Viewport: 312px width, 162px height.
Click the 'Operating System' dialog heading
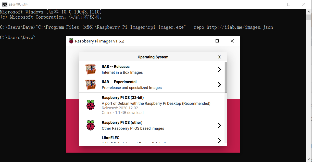click(153, 57)
